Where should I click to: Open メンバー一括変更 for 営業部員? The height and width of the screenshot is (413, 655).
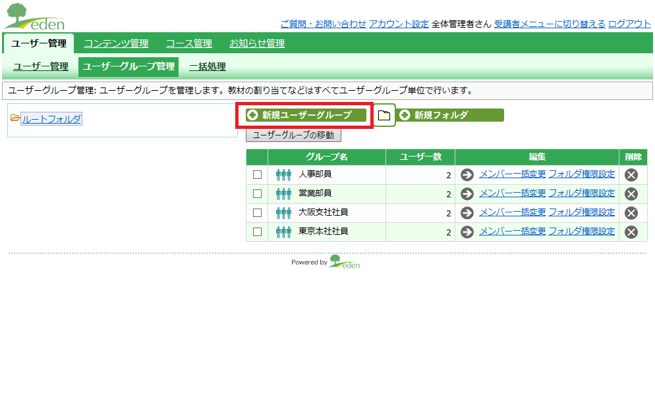point(512,193)
